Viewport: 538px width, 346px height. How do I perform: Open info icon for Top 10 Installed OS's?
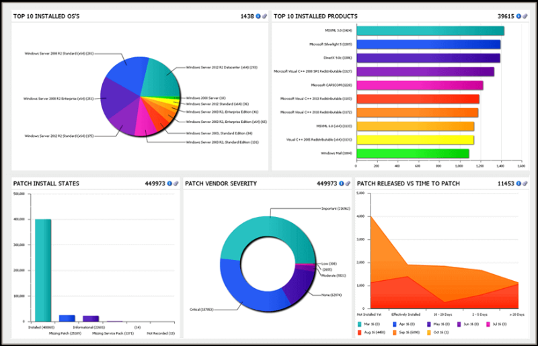pyautogui.click(x=258, y=16)
